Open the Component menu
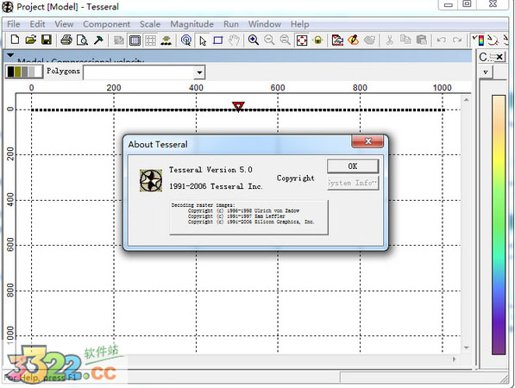The height and width of the screenshot is (388, 515). click(x=106, y=24)
